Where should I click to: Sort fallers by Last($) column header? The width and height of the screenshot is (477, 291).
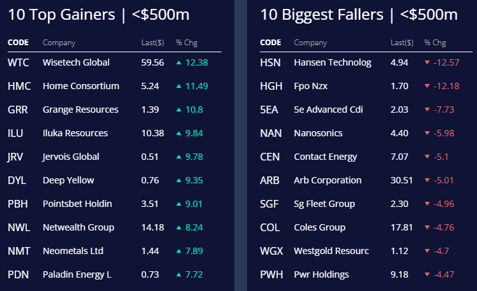pyautogui.click(x=401, y=43)
